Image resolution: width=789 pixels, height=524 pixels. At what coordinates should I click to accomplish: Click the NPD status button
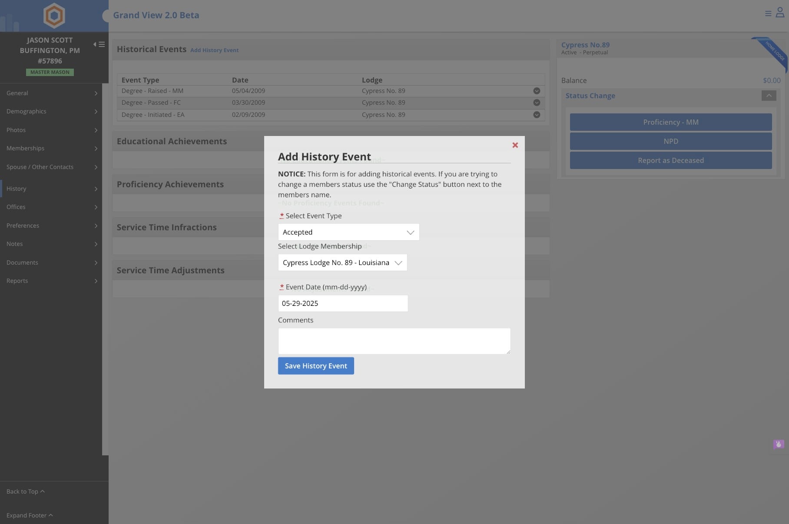pyautogui.click(x=671, y=141)
